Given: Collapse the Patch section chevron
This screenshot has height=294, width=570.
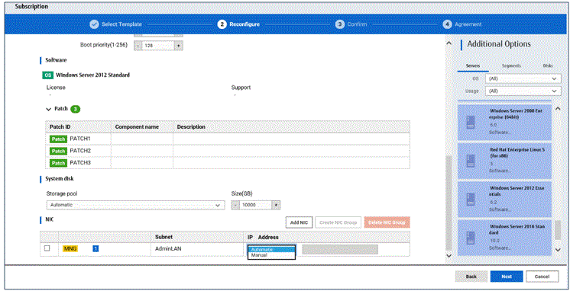Looking at the screenshot, I should (49, 109).
